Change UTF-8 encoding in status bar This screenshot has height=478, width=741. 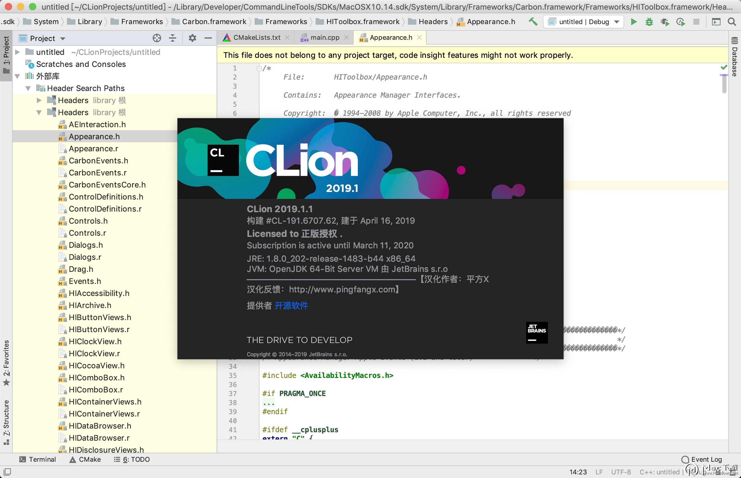click(x=621, y=472)
